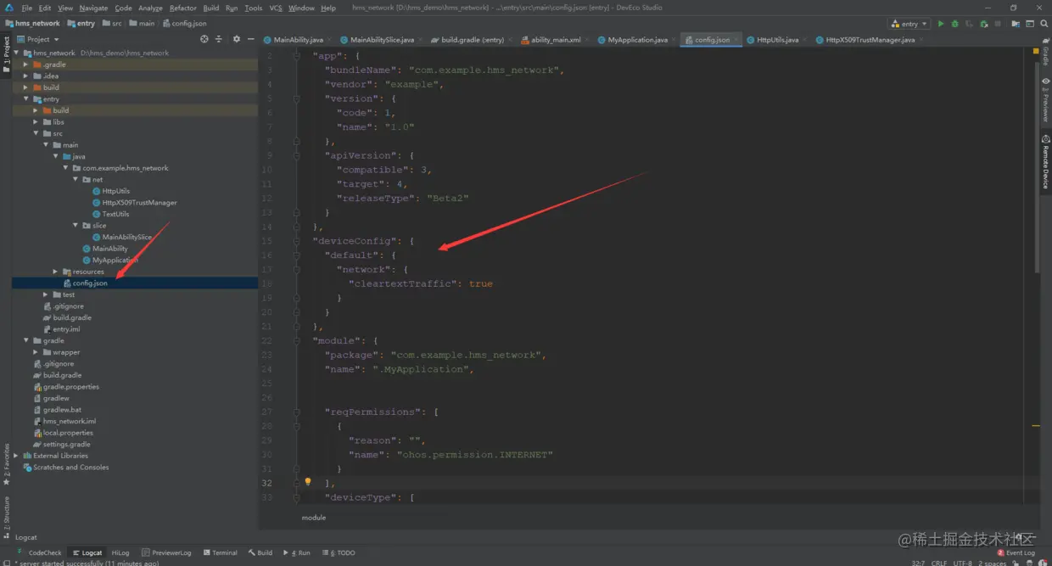Expand the libs folder
This screenshot has width=1052, height=566.
(x=36, y=122)
